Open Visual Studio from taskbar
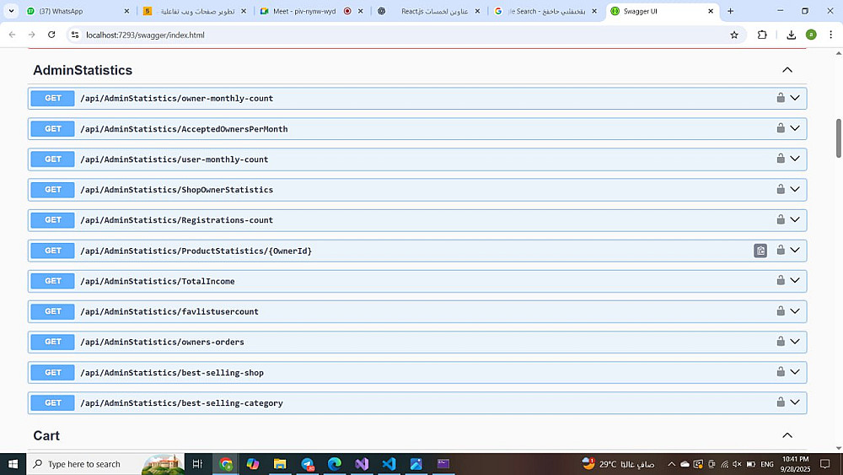843x475 pixels. click(x=362, y=464)
